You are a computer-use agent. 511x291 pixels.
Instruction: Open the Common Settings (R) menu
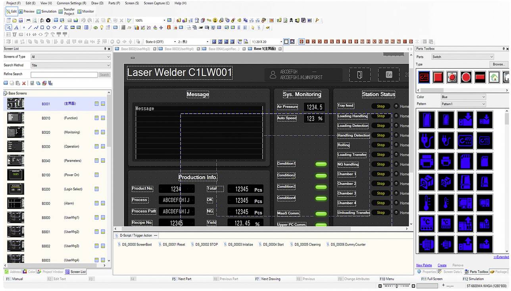tap(71, 3)
